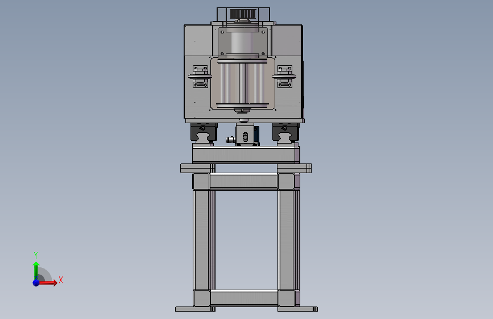Select the right linear guide bearing block
493x319 pixels.
click(x=285, y=132)
